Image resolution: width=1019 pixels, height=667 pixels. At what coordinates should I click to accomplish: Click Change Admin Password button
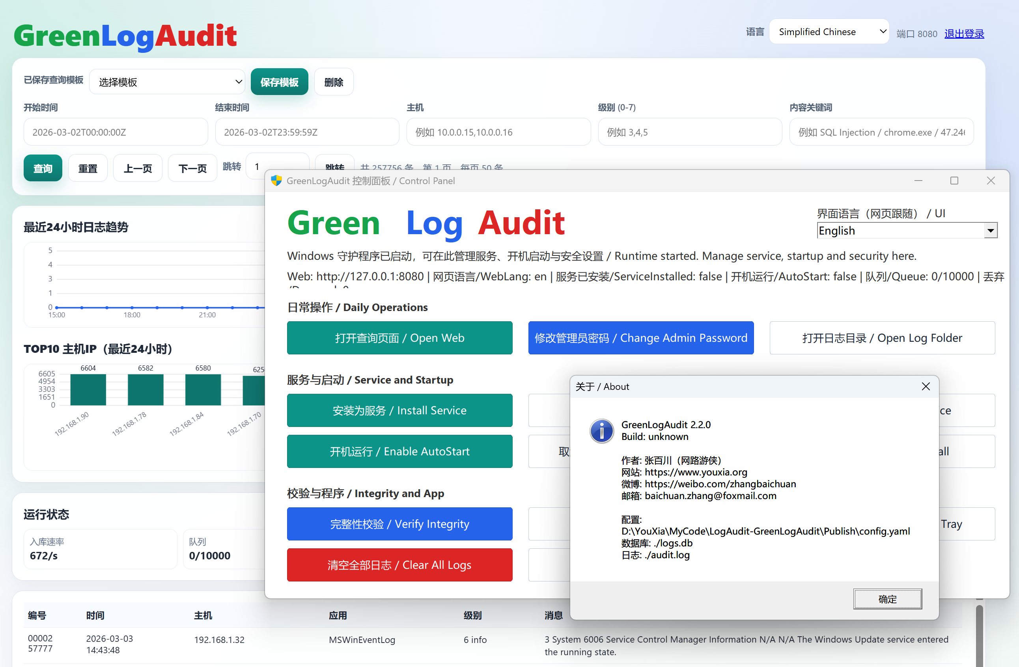click(640, 338)
